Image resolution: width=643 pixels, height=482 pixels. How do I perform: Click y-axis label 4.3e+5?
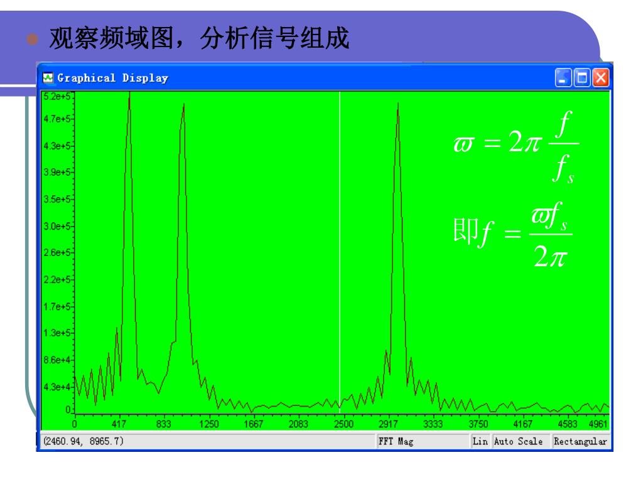pyautogui.click(x=57, y=146)
